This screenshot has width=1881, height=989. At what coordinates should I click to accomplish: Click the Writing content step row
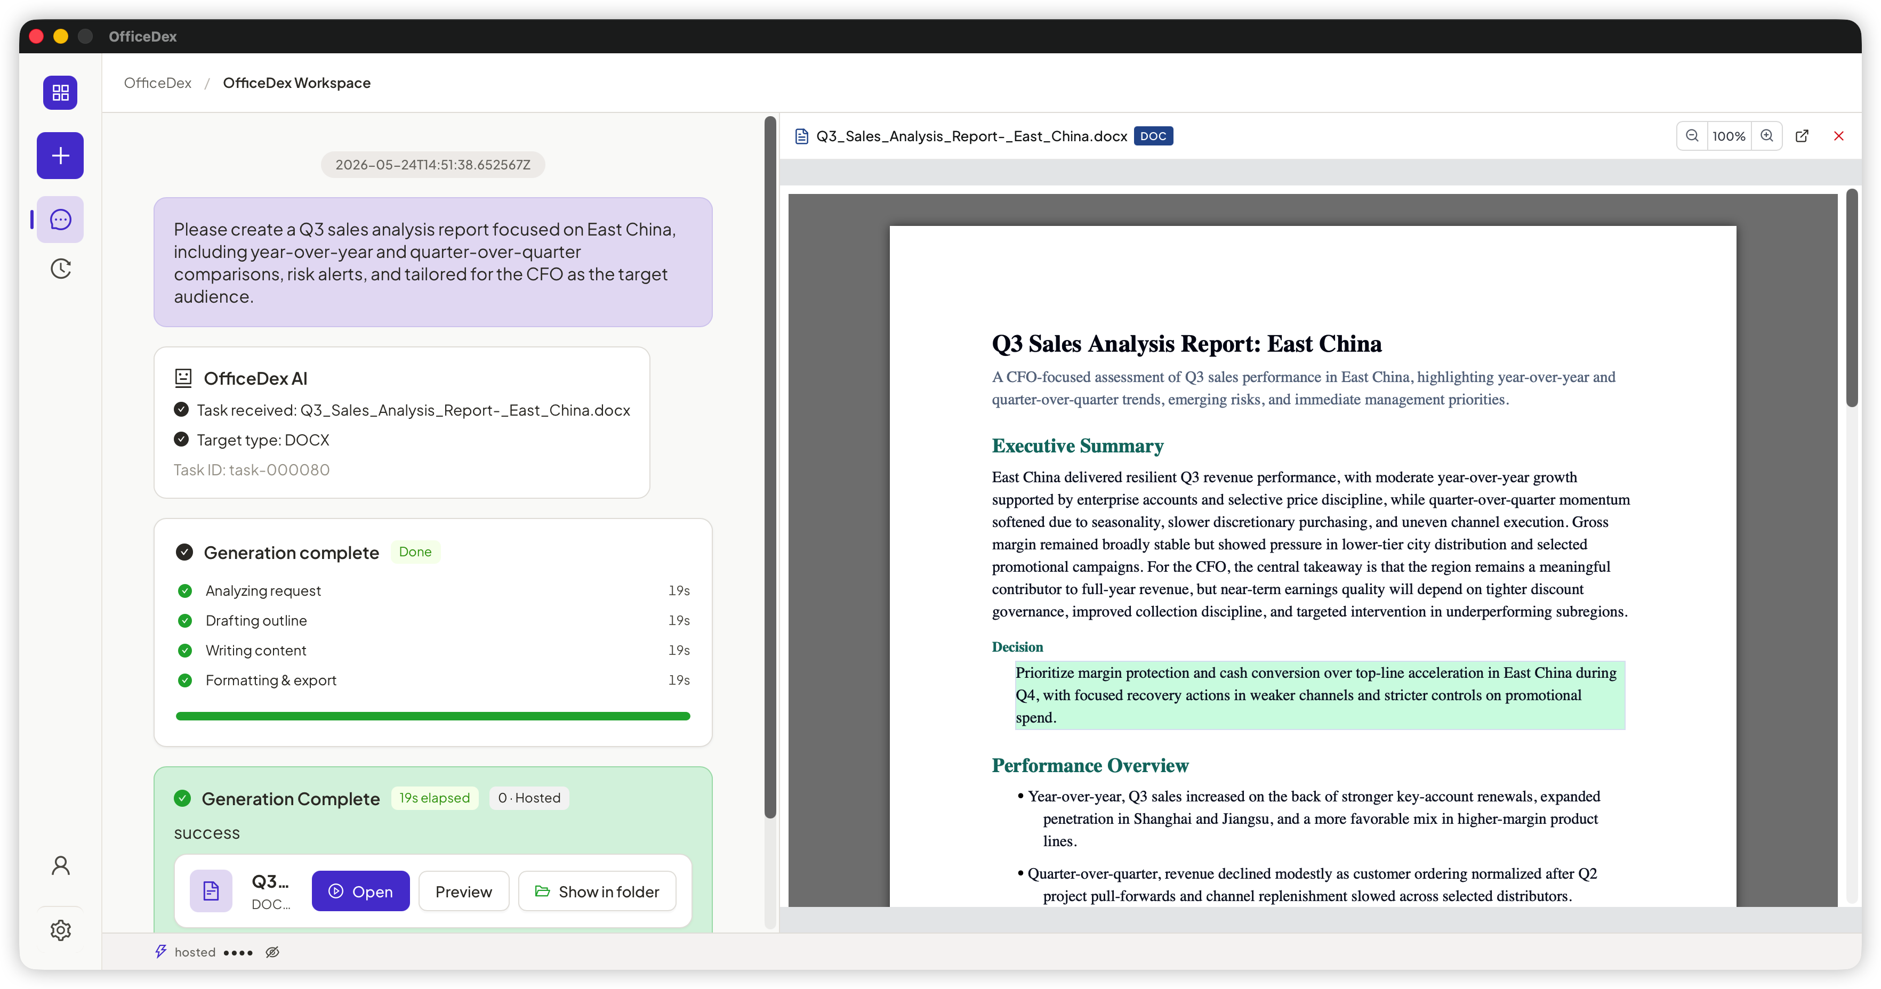click(x=433, y=650)
